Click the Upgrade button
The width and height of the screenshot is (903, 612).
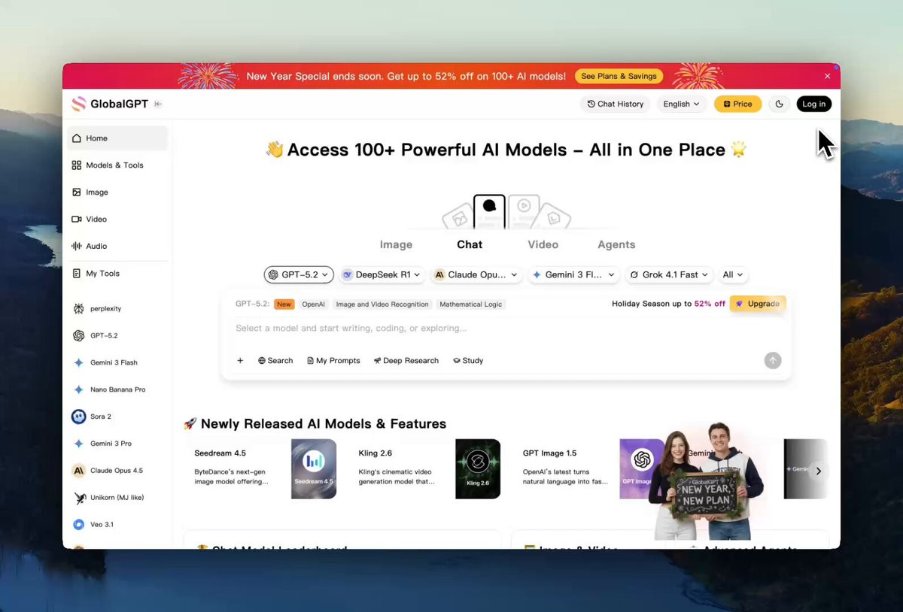[758, 304]
